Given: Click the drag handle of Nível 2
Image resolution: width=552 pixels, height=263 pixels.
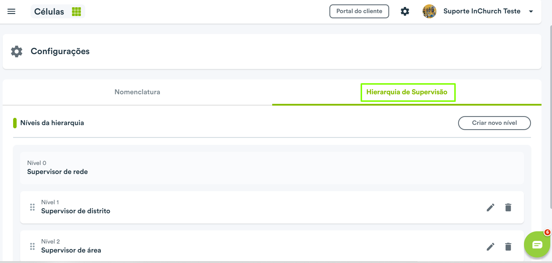Looking at the screenshot, I should pyautogui.click(x=32, y=246).
